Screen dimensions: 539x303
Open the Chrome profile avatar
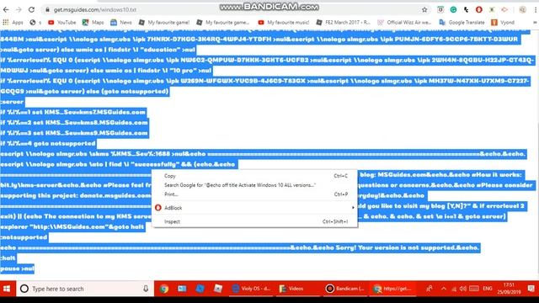pos(522,9)
